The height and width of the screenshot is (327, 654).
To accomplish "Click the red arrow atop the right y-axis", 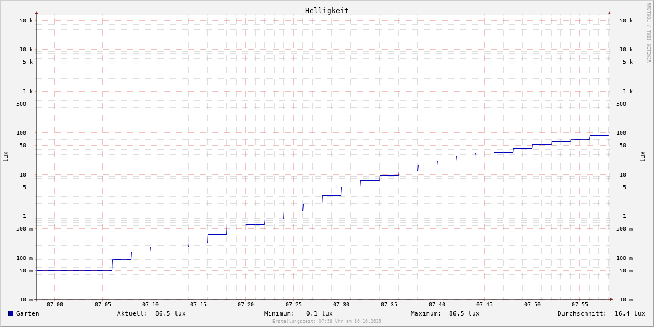I will coord(609,13).
